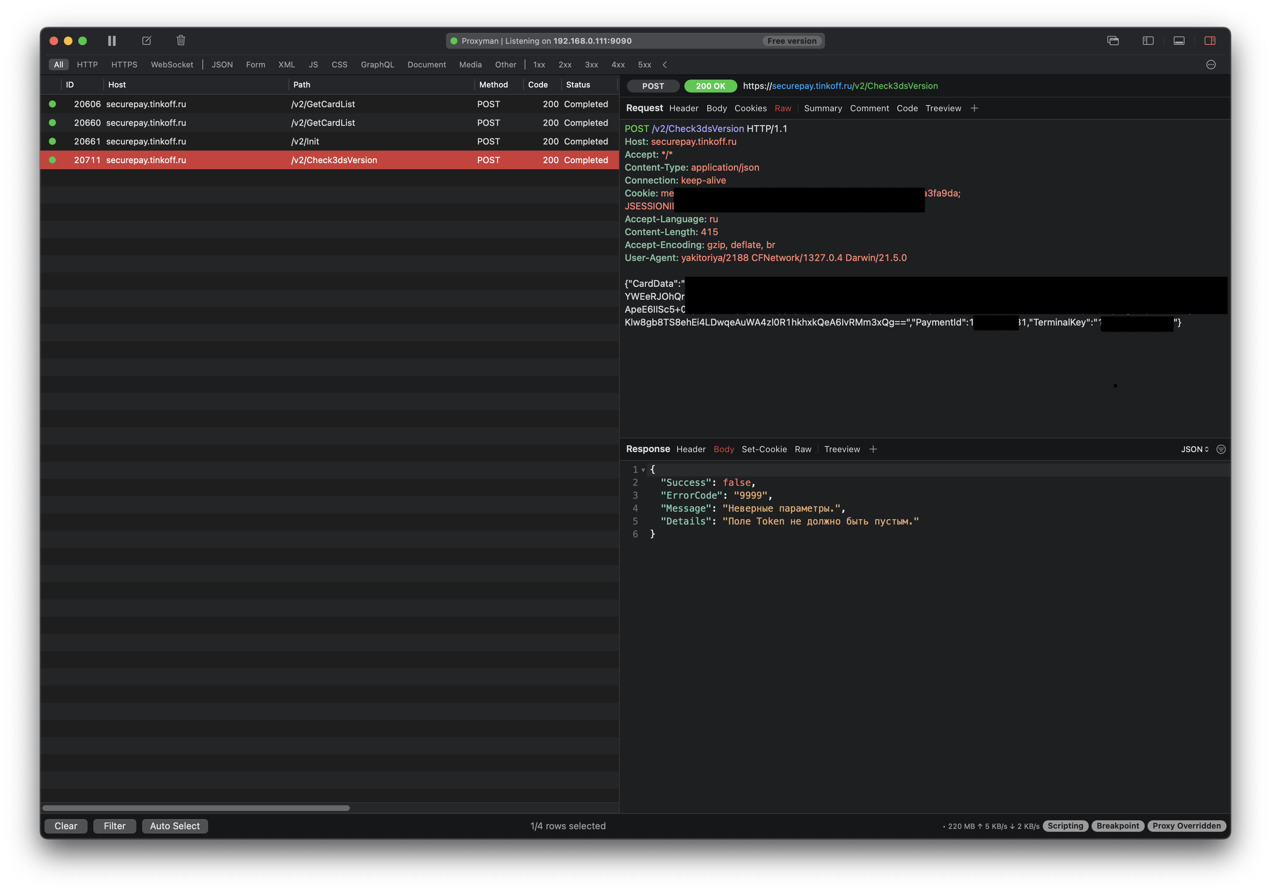This screenshot has height=892, width=1271.
Task: Enable the Auto Select button
Action: (175, 826)
